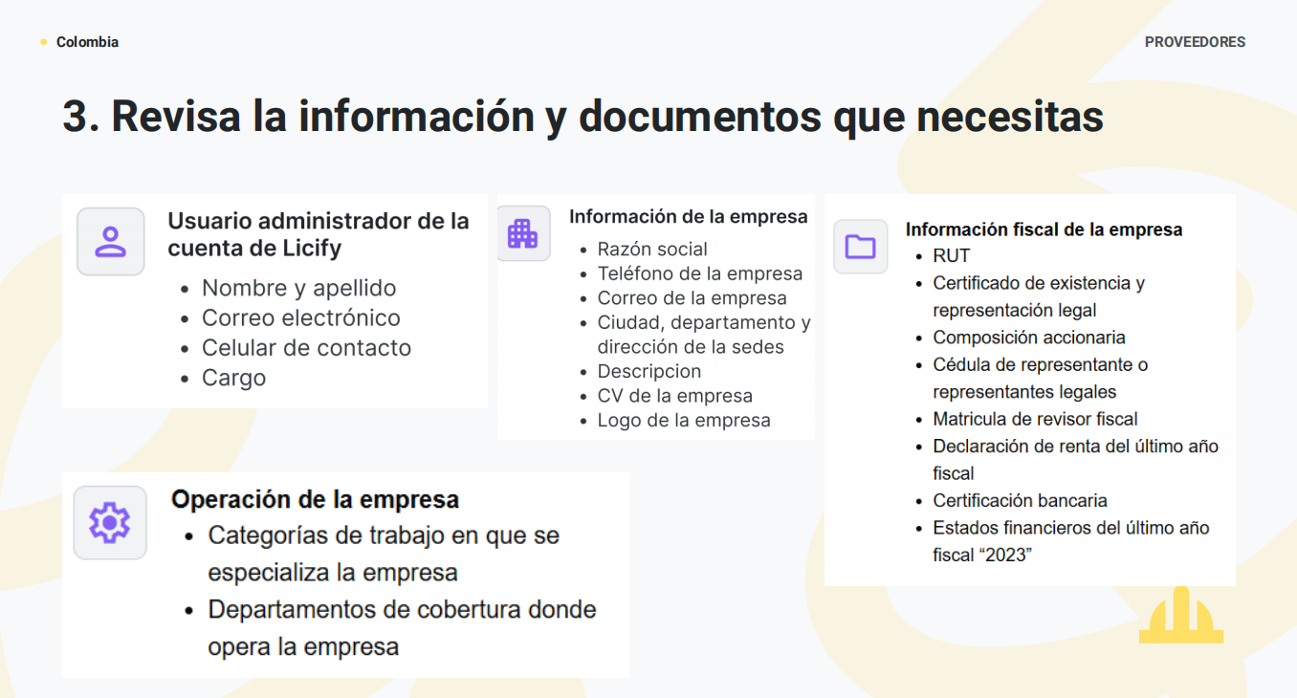Viewport: 1297px width, 698px height.
Task: Click Categorías de trabajo item
Action: pyautogui.click(x=384, y=554)
